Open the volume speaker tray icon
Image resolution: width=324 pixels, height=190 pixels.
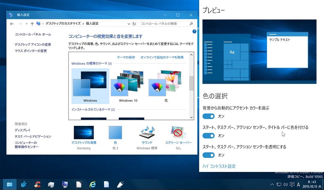point(285,184)
